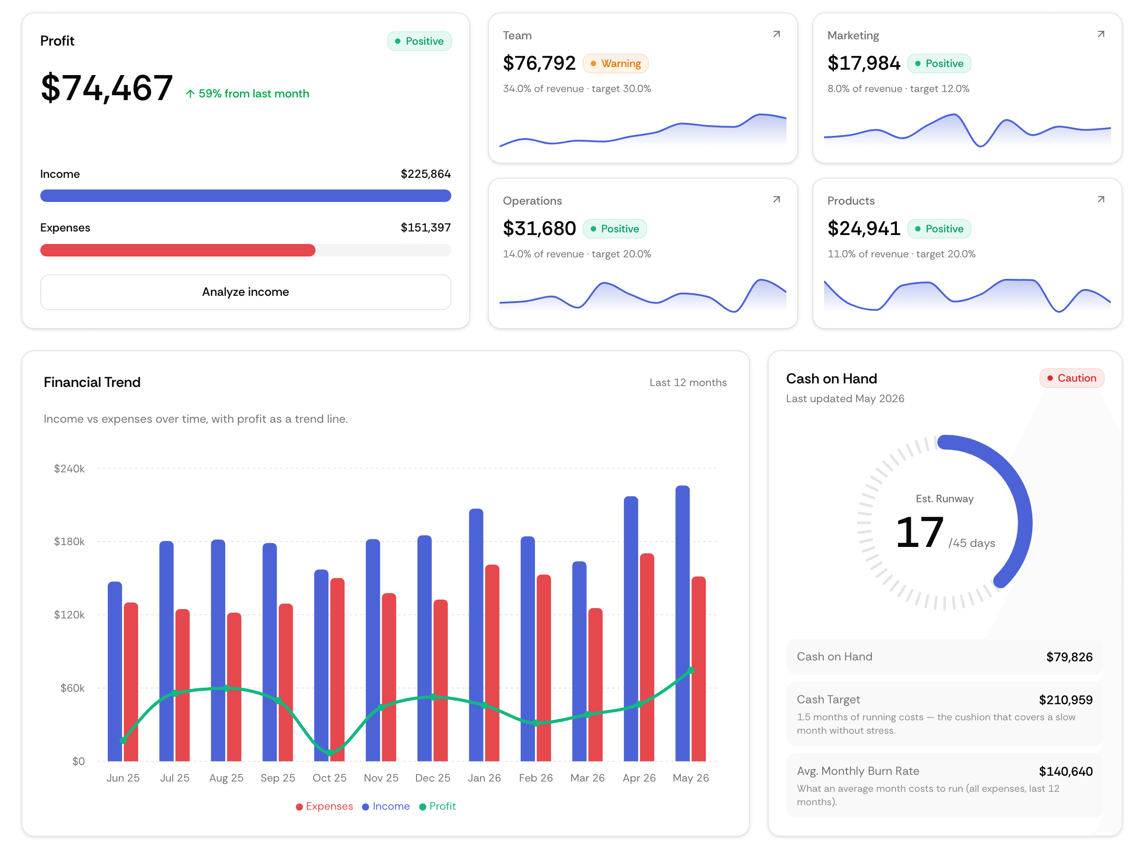Toggle the Income legend item
This screenshot has width=1144, height=849.
(x=386, y=807)
